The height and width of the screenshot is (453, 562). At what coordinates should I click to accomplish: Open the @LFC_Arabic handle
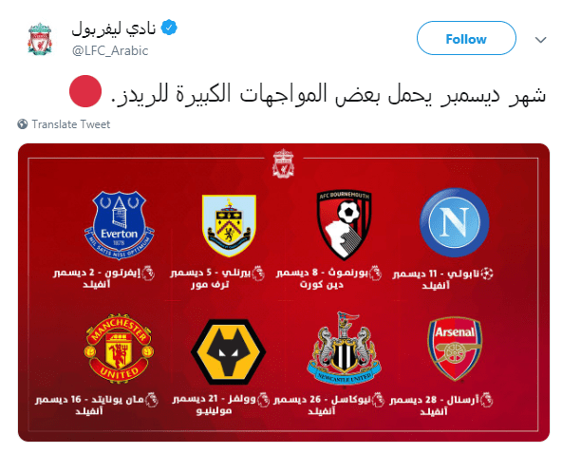click(x=110, y=50)
